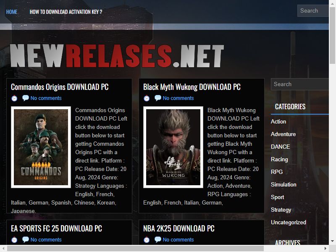
Task: Open the NBA 2K25 DOWNLOAD PC post
Action: (179, 228)
